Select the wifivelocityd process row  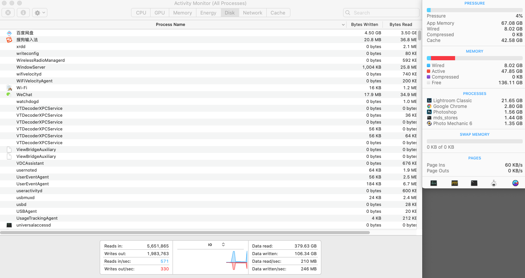[x=209, y=74]
